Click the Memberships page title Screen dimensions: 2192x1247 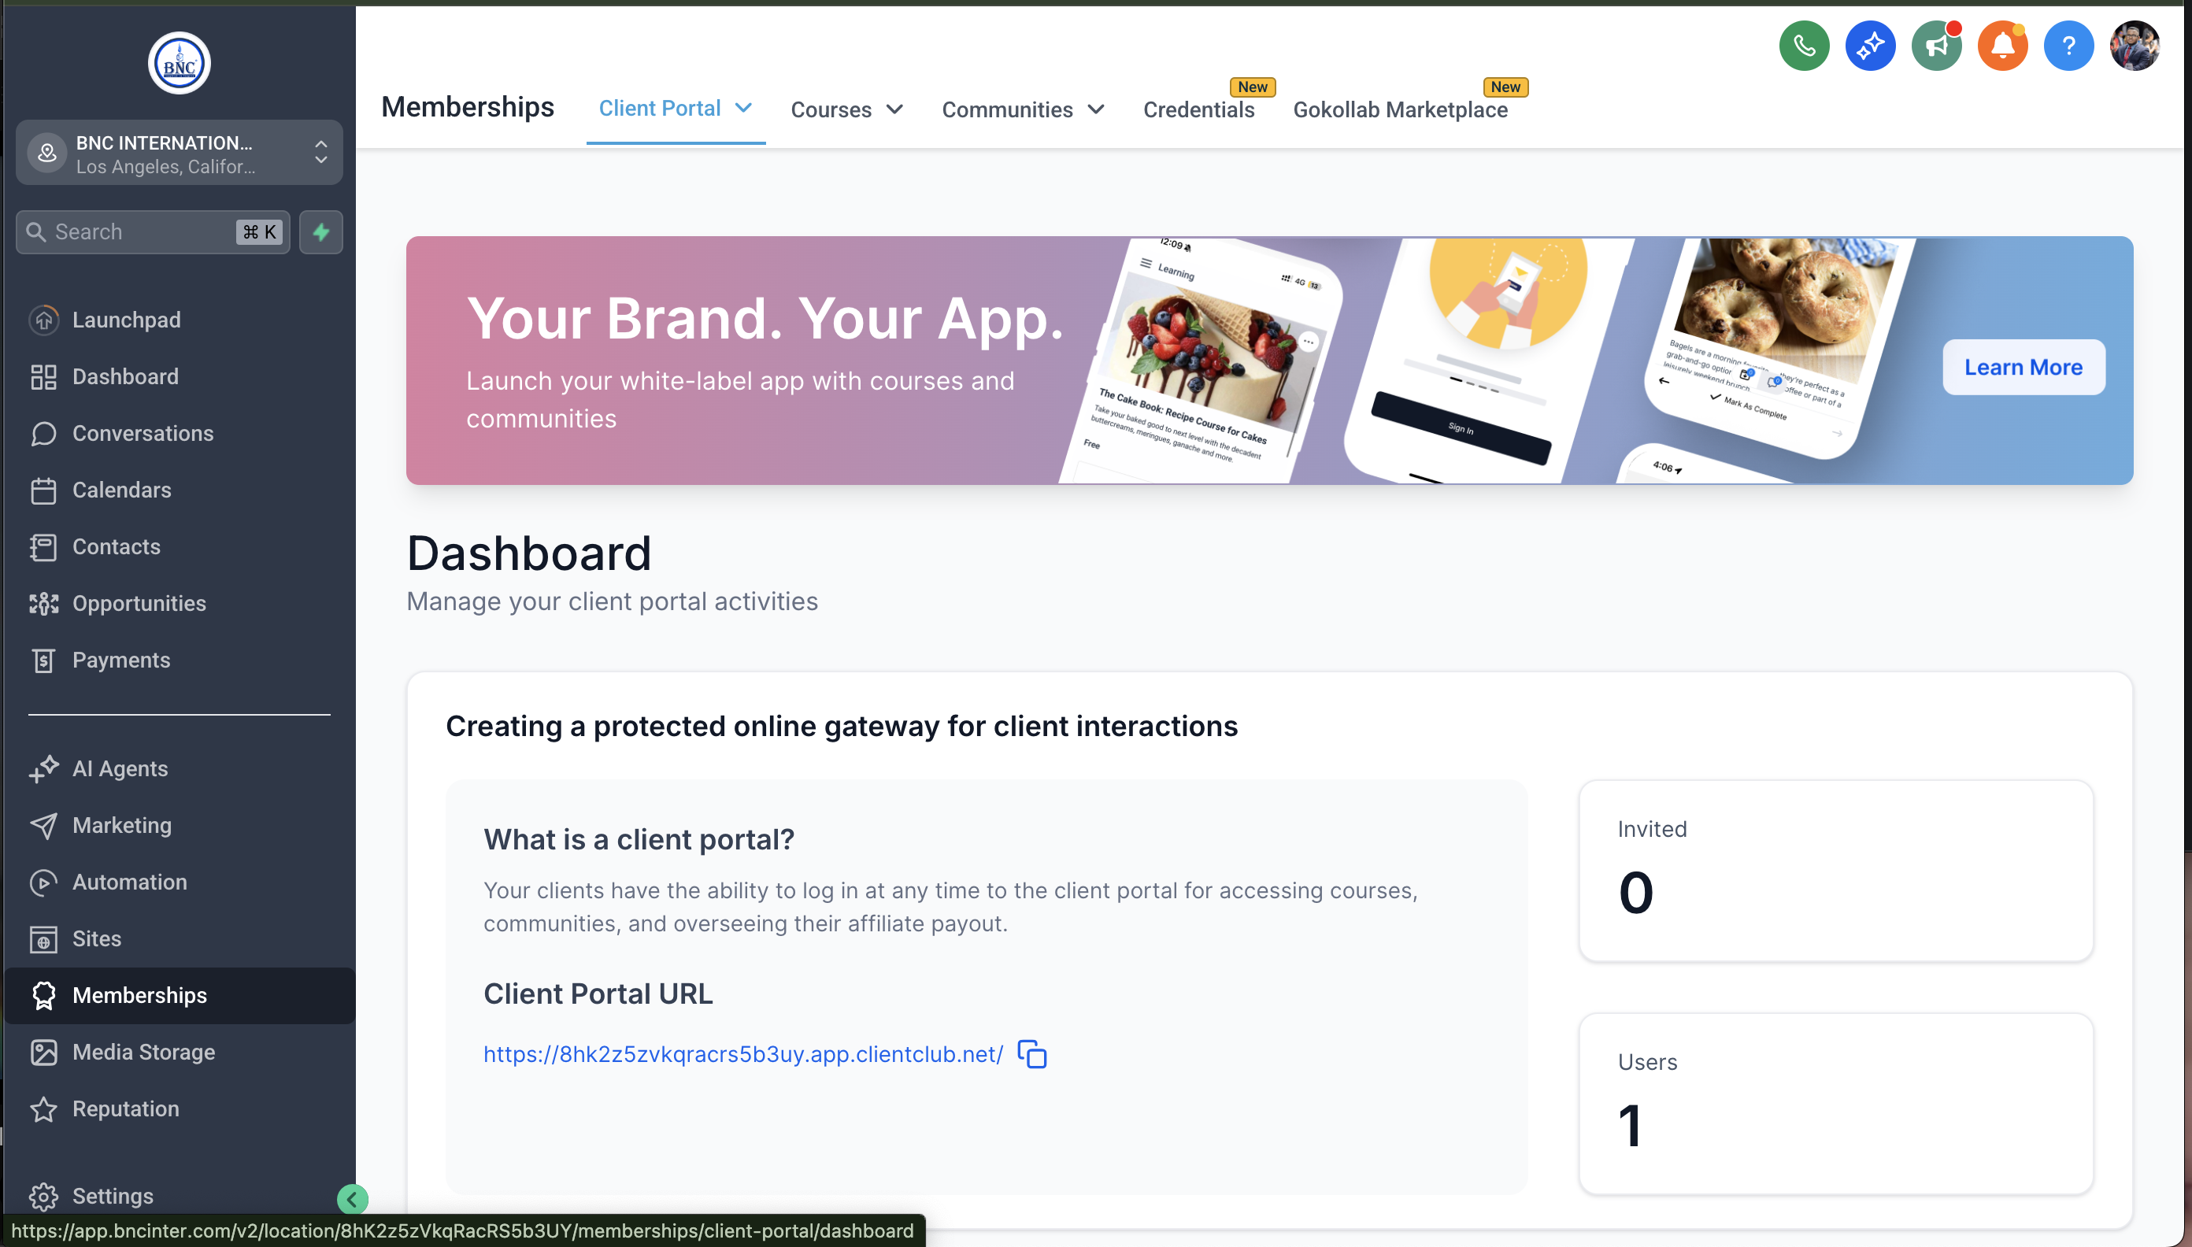468,107
